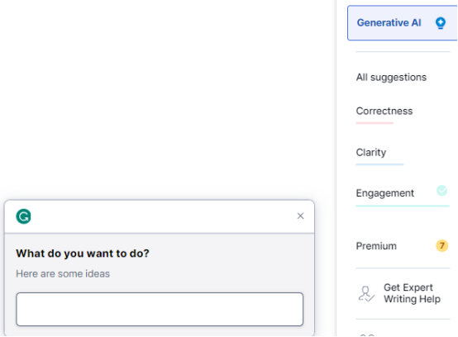The image size is (458, 337).
Task: Select the Clarity category
Action: click(371, 152)
